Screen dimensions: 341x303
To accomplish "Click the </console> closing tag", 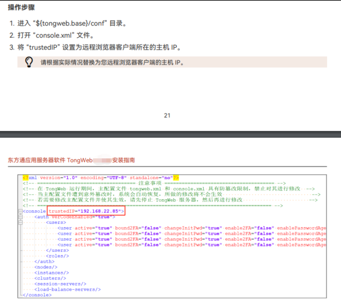I will (x=37, y=295).
